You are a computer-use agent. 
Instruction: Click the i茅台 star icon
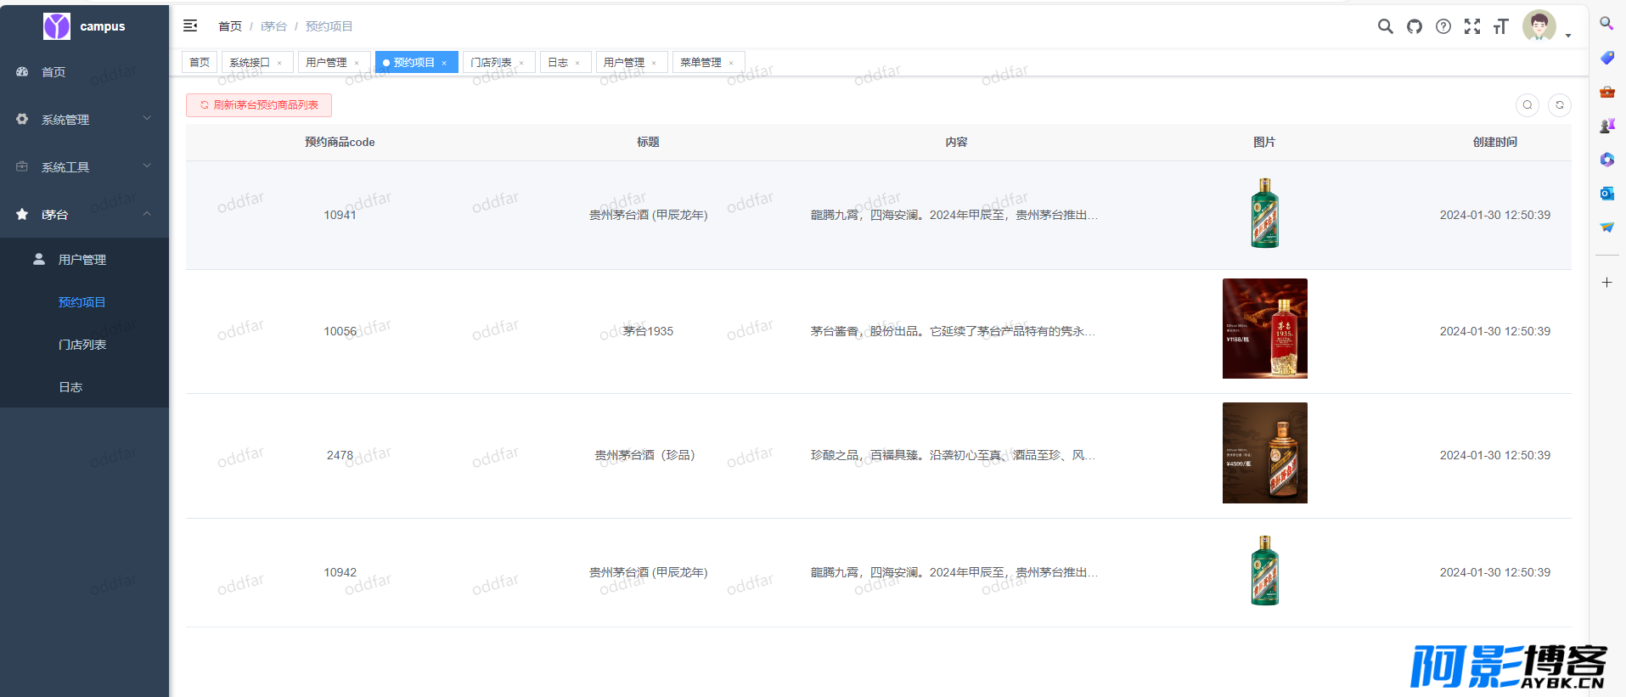point(22,215)
